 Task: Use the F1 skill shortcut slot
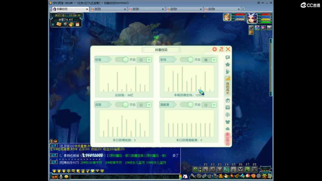tap(206, 169)
